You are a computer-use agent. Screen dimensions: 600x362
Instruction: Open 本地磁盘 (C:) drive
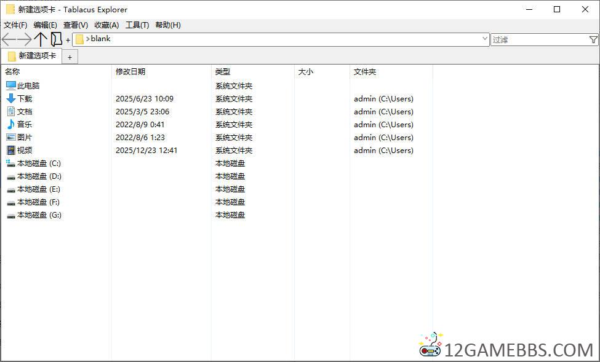point(34,163)
